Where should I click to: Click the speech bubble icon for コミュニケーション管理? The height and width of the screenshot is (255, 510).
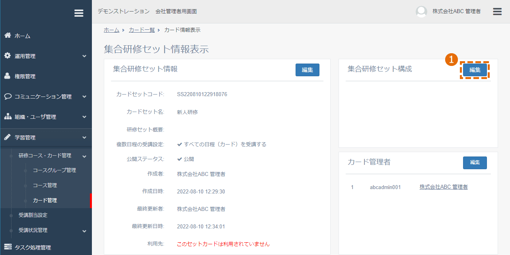[8, 96]
